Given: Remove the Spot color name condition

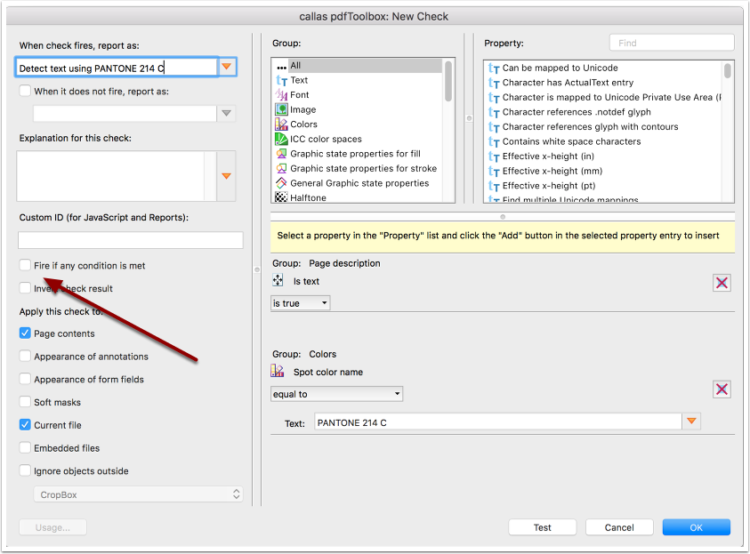Looking at the screenshot, I should [722, 389].
